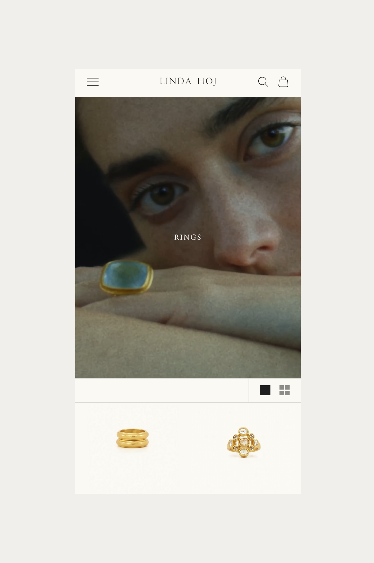
Task: Switch to single-column product view
Action: coord(265,390)
